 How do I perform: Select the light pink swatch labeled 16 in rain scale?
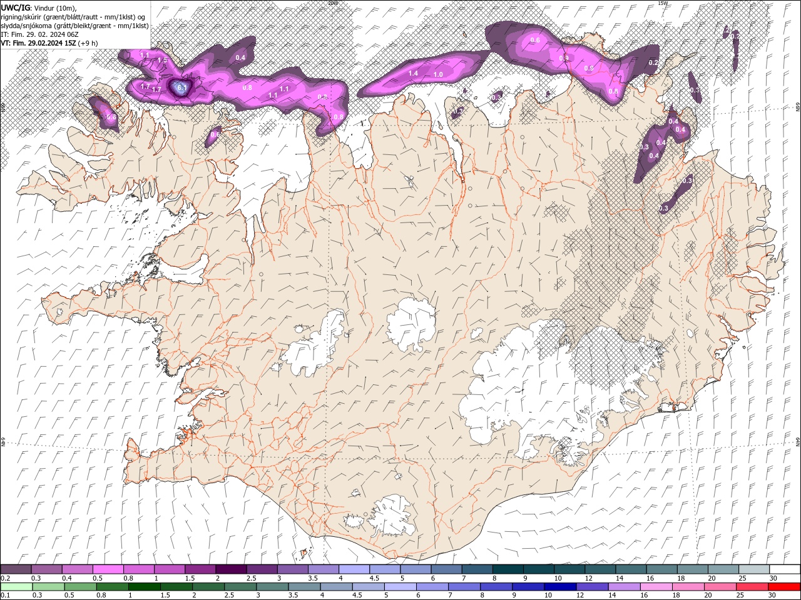point(656,587)
